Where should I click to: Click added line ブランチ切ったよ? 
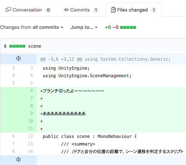click(x=72, y=91)
